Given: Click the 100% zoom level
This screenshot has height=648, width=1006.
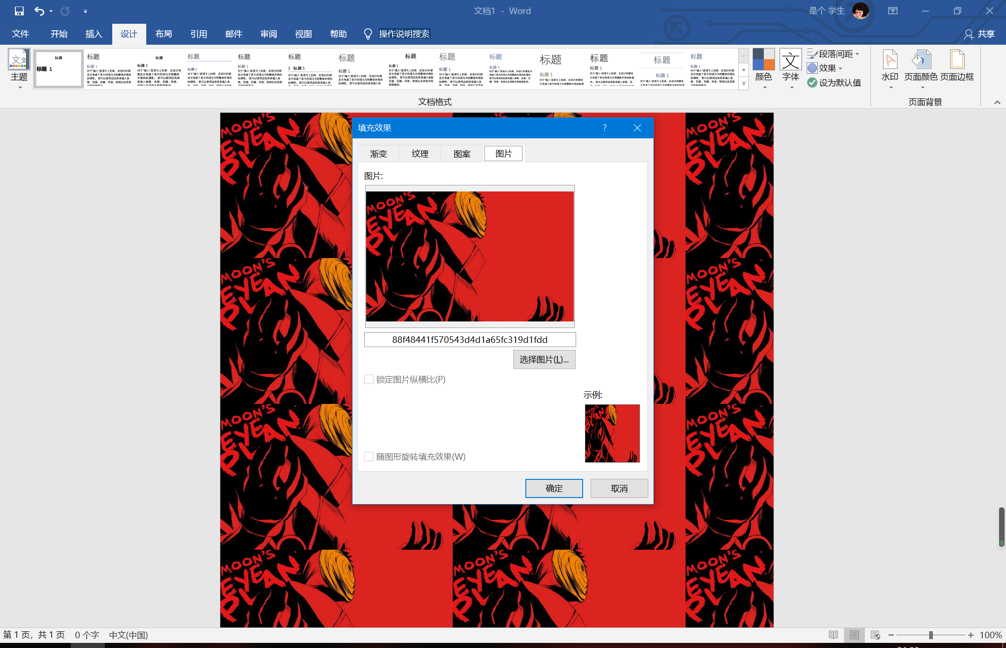Looking at the screenshot, I should [x=991, y=635].
